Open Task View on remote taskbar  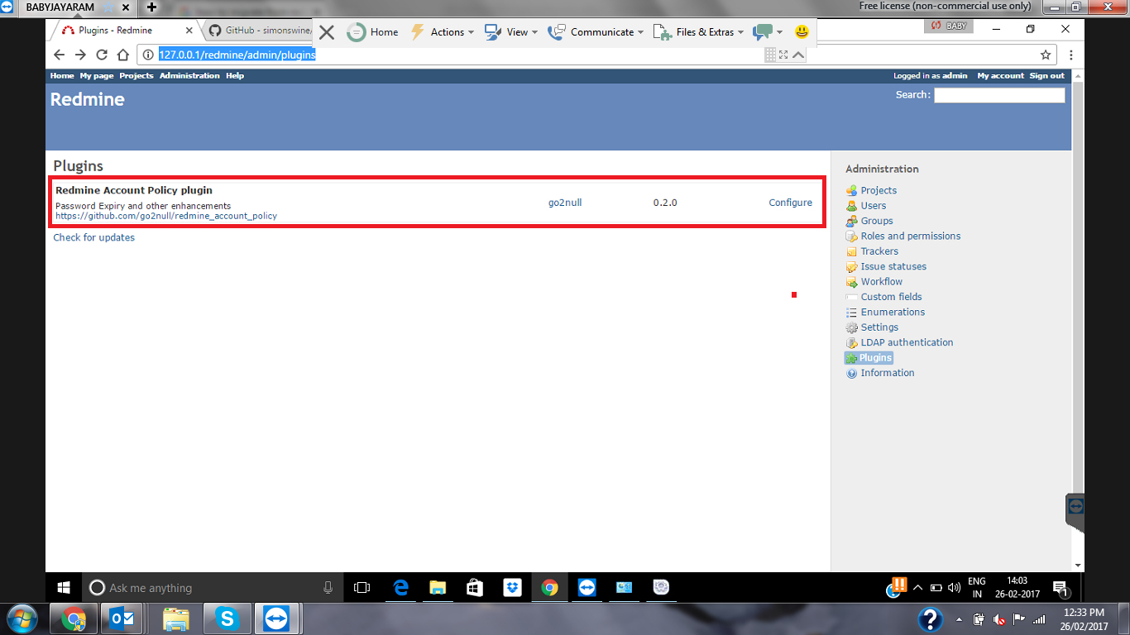pos(362,588)
